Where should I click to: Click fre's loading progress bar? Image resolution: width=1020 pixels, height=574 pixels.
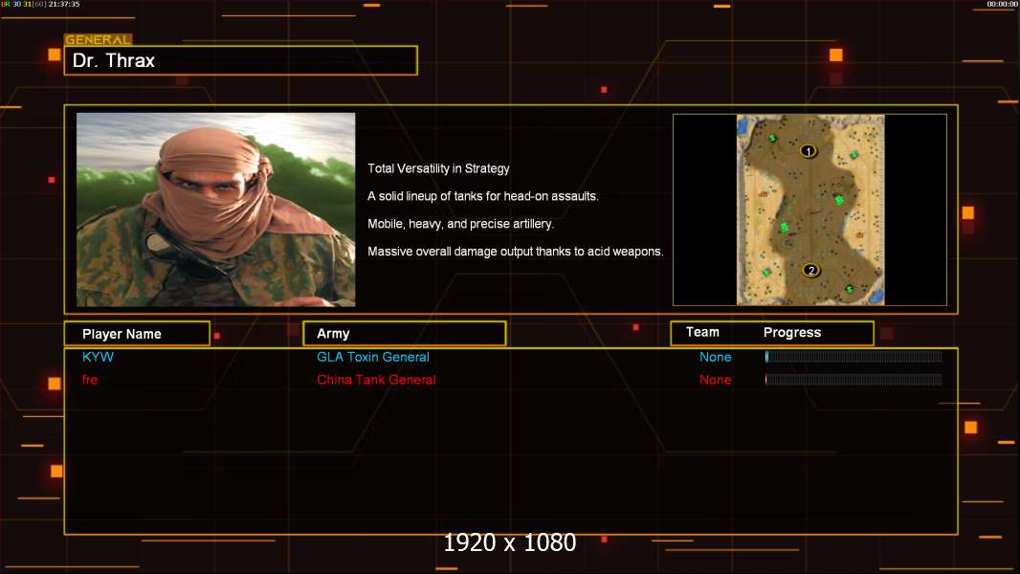[854, 380]
